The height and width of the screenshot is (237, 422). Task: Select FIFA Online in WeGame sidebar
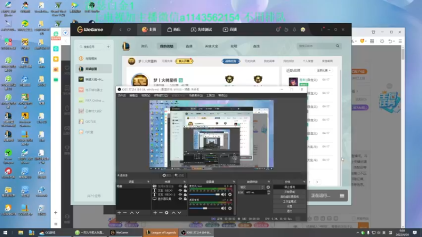[x=94, y=101]
